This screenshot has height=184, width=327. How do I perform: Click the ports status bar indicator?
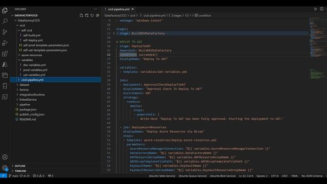coord(51,176)
